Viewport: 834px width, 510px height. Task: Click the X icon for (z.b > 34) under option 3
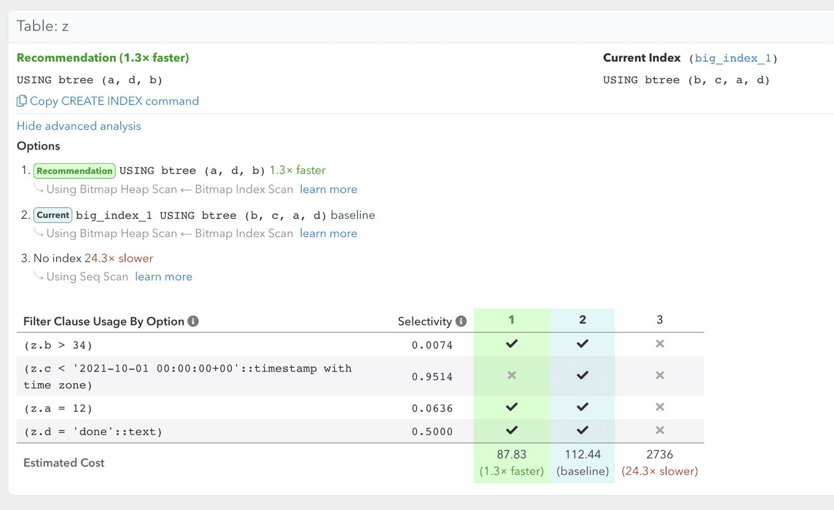point(659,344)
